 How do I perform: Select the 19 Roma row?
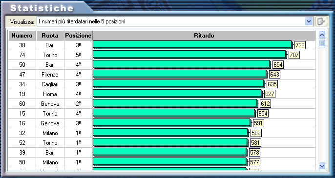tap(162, 94)
